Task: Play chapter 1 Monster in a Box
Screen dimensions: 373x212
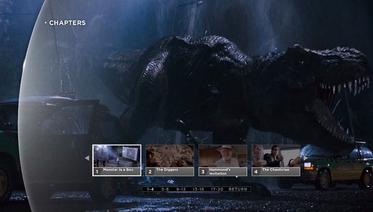Action: pyautogui.click(x=117, y=160)
